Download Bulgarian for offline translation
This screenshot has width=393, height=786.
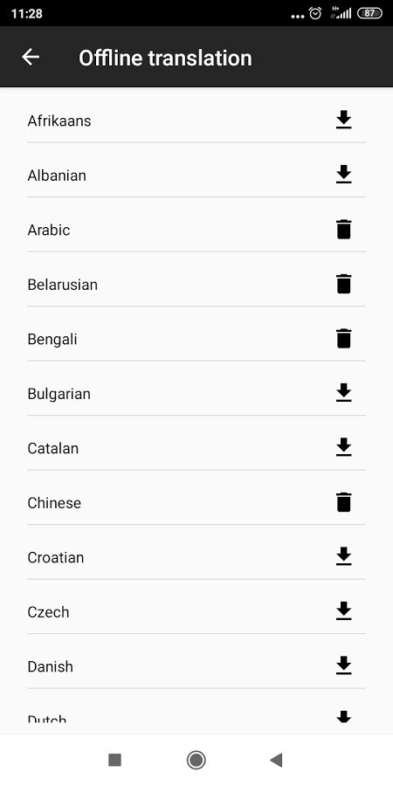343,394
